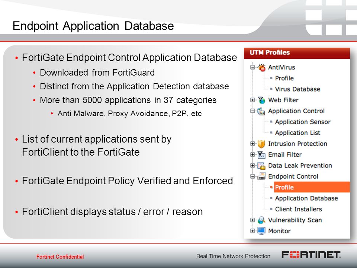The height and width of the screenshot is (268, 357).
Task: Click the Fortinet logo
Action: pos(311,255)
